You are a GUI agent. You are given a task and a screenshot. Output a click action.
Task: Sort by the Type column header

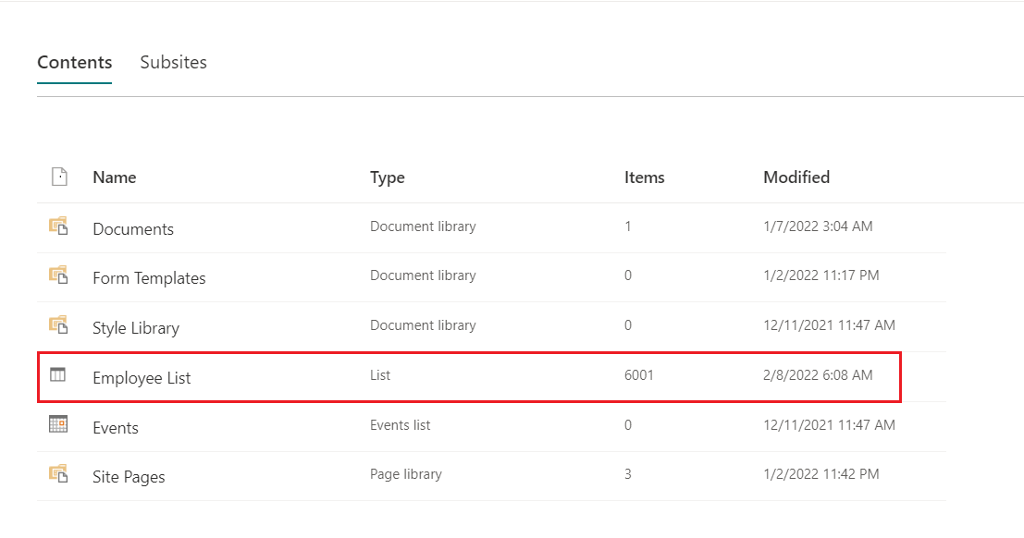tap(388, 177)
